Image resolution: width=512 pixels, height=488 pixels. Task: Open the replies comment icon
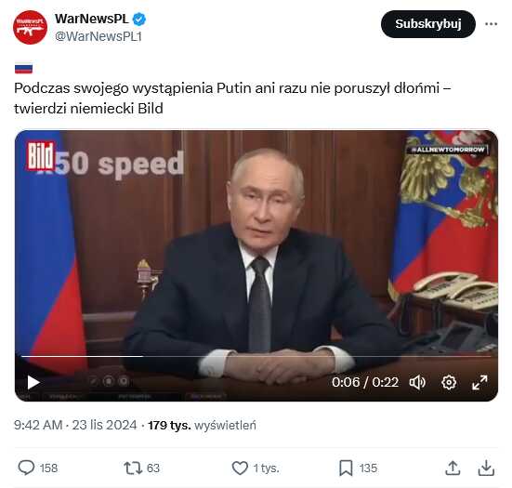tap(26, 468)
